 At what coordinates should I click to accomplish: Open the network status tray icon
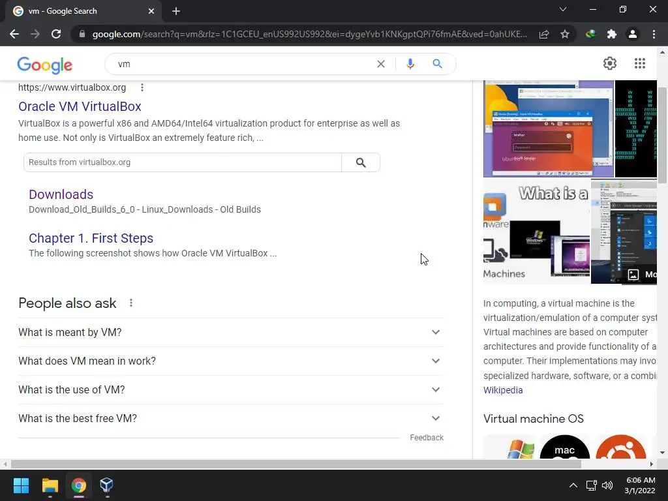point(591,485)
